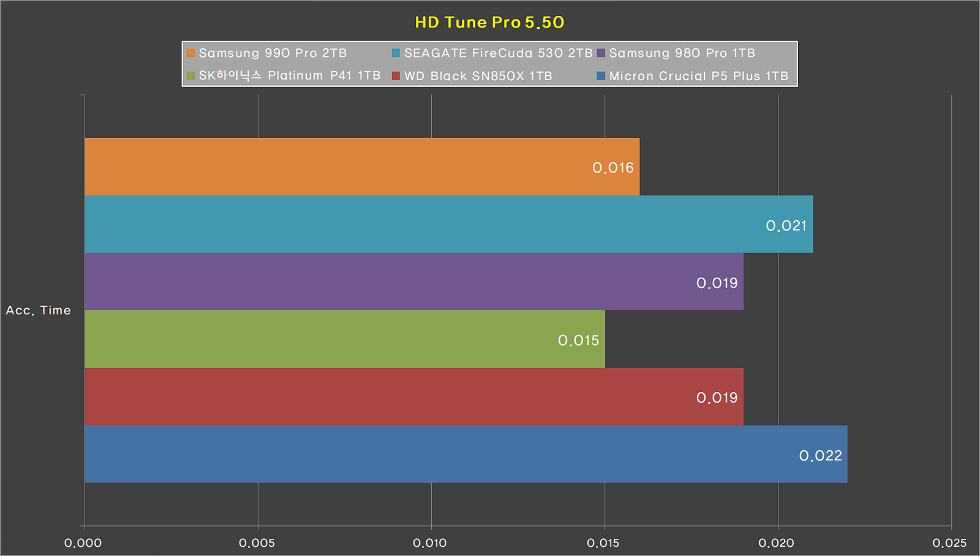The height and width of the screenshot is (556, 980).
Task: Click the 'Acc. Time' axis category label
Action: 39,310
